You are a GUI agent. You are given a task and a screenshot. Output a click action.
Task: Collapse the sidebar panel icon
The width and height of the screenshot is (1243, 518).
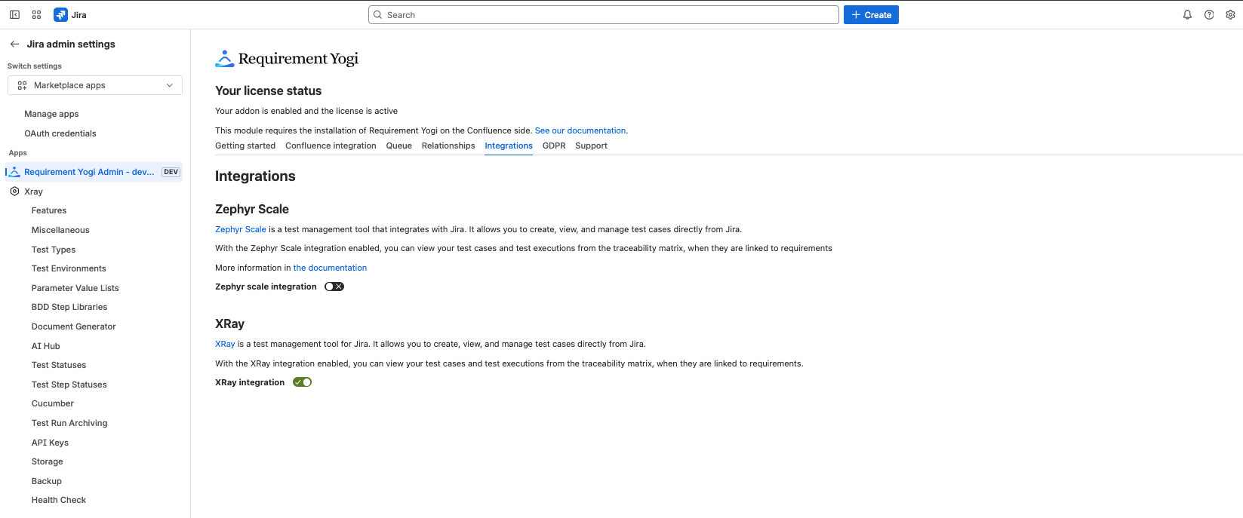[x=14, y=15]
